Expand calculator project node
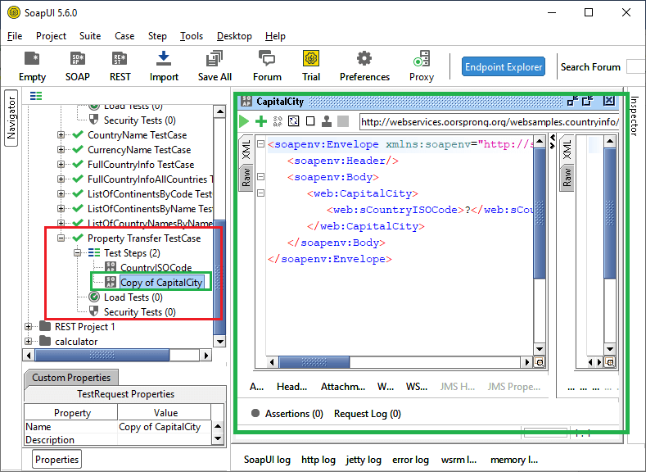Screen dimensions: 646x472 point(28,342)
